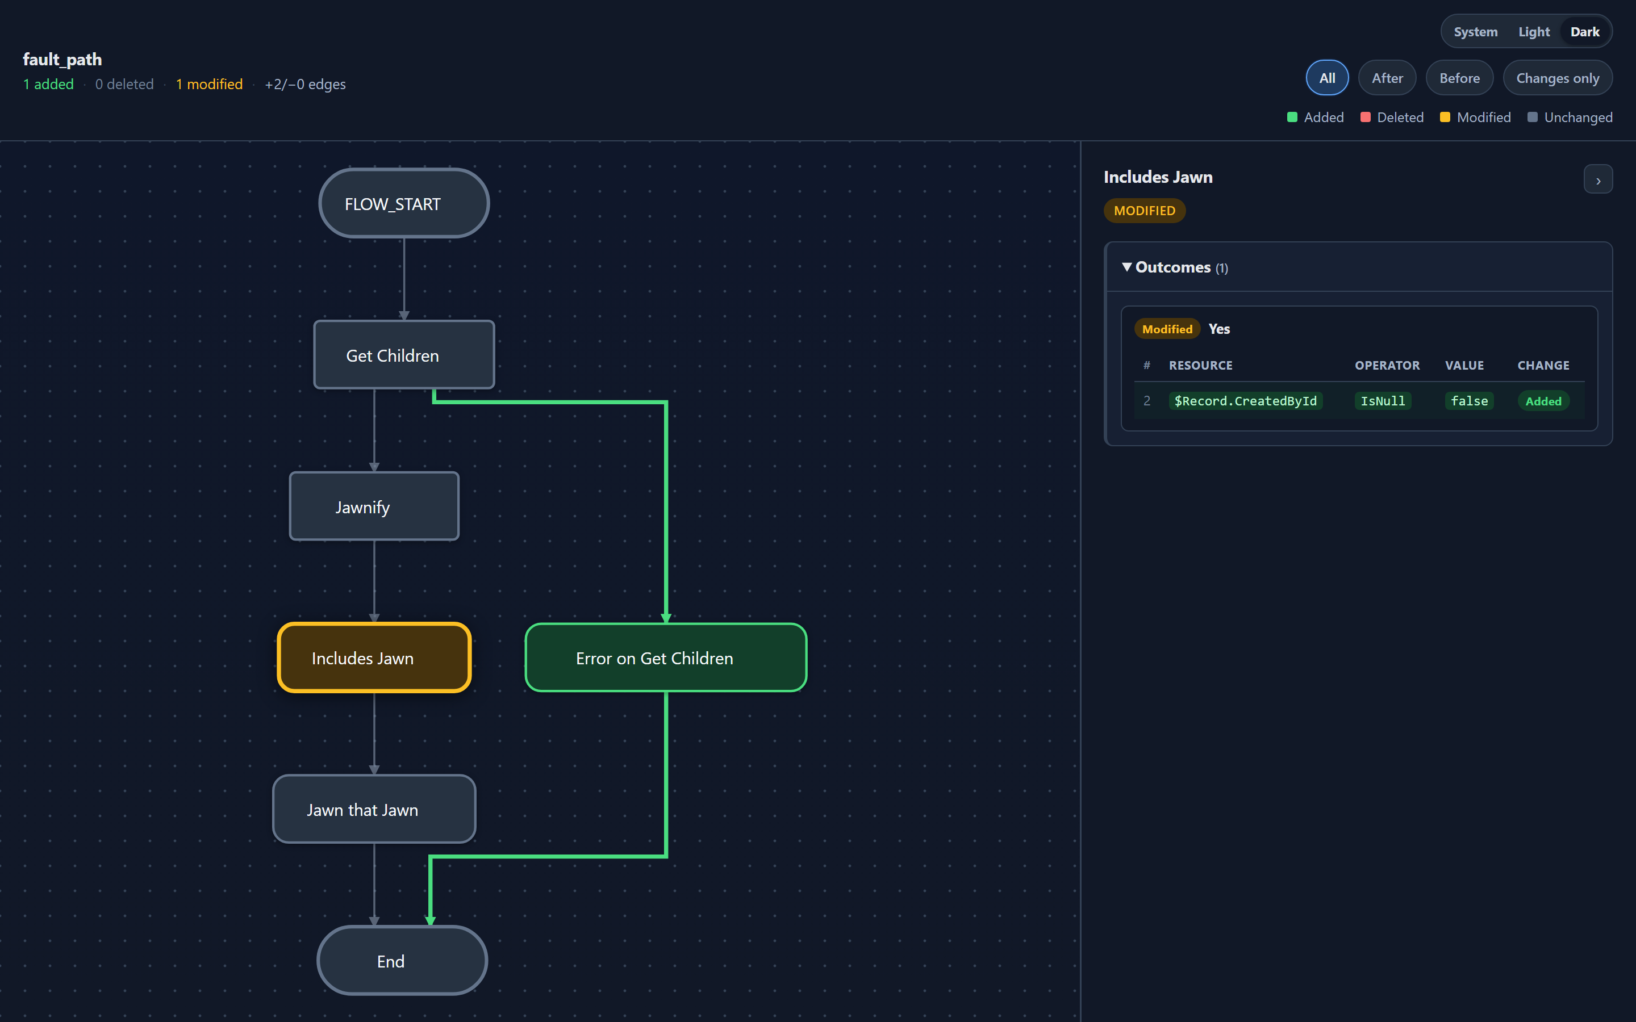Click the IsNull operator cell
Image resolution: width=1636 pixels, height=1022 pixels.
tap(1383, 401)
